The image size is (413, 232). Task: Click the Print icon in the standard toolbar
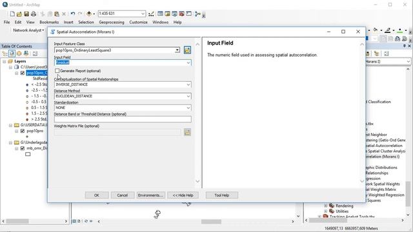(34, 14)
